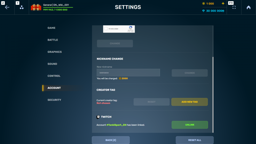Image resolution: width=256 pixels, height=144 pixels.
Task: Toggle fullscreen with the F11 icon
Action: click(234, 7)
